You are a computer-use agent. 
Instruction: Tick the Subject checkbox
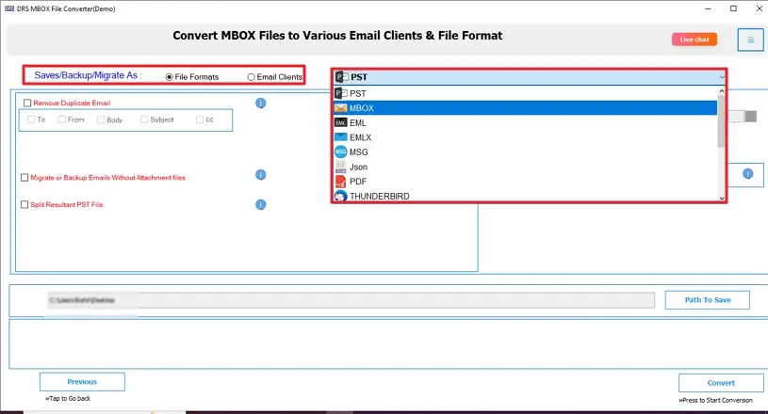click(144, 119)
